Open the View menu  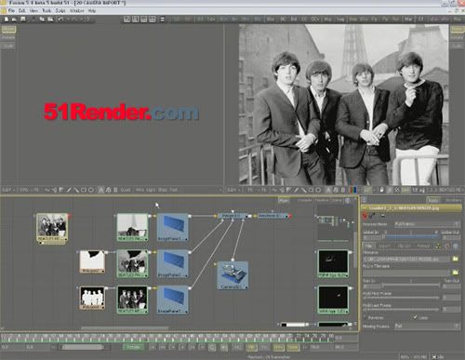click(33, 11)
